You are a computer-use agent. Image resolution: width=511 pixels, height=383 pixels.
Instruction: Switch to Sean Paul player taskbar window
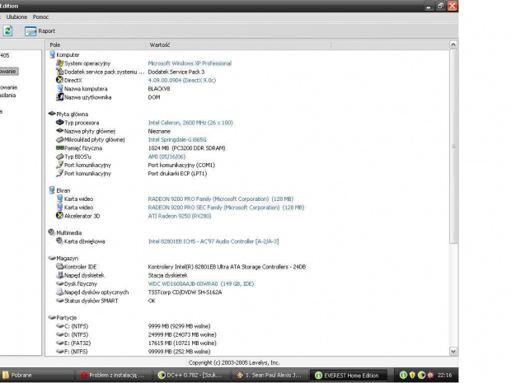(270, 376)
